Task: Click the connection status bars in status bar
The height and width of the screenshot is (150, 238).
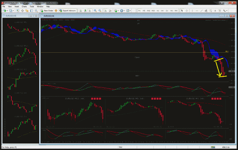Action: click(x=213, y=147)
